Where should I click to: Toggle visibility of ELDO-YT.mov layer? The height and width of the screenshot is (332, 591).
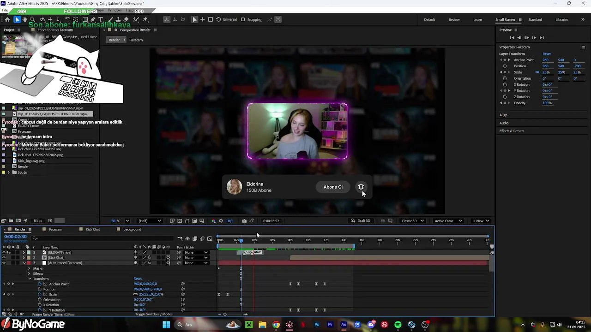pyautogui.click(x=4, y=253)
